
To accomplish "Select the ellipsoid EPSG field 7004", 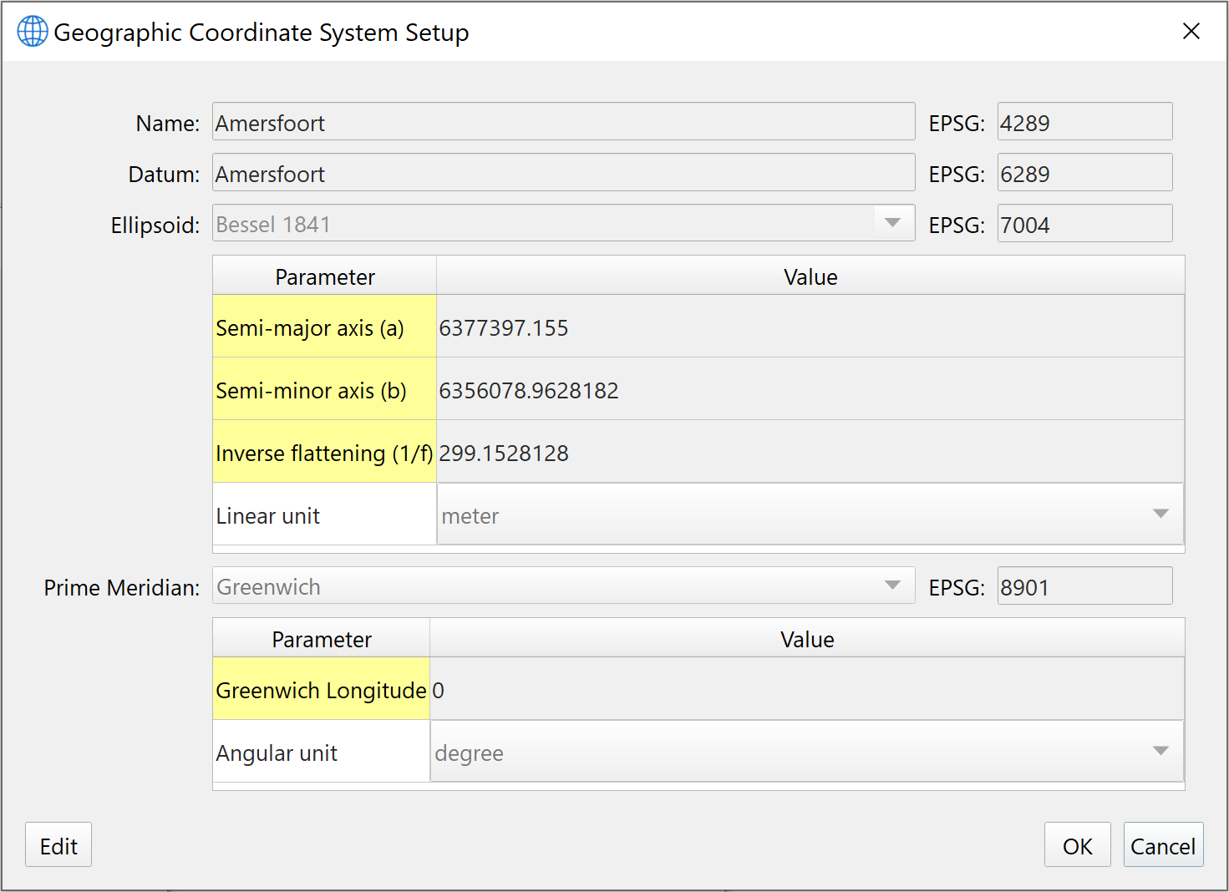I will (x=1084, y=224).
